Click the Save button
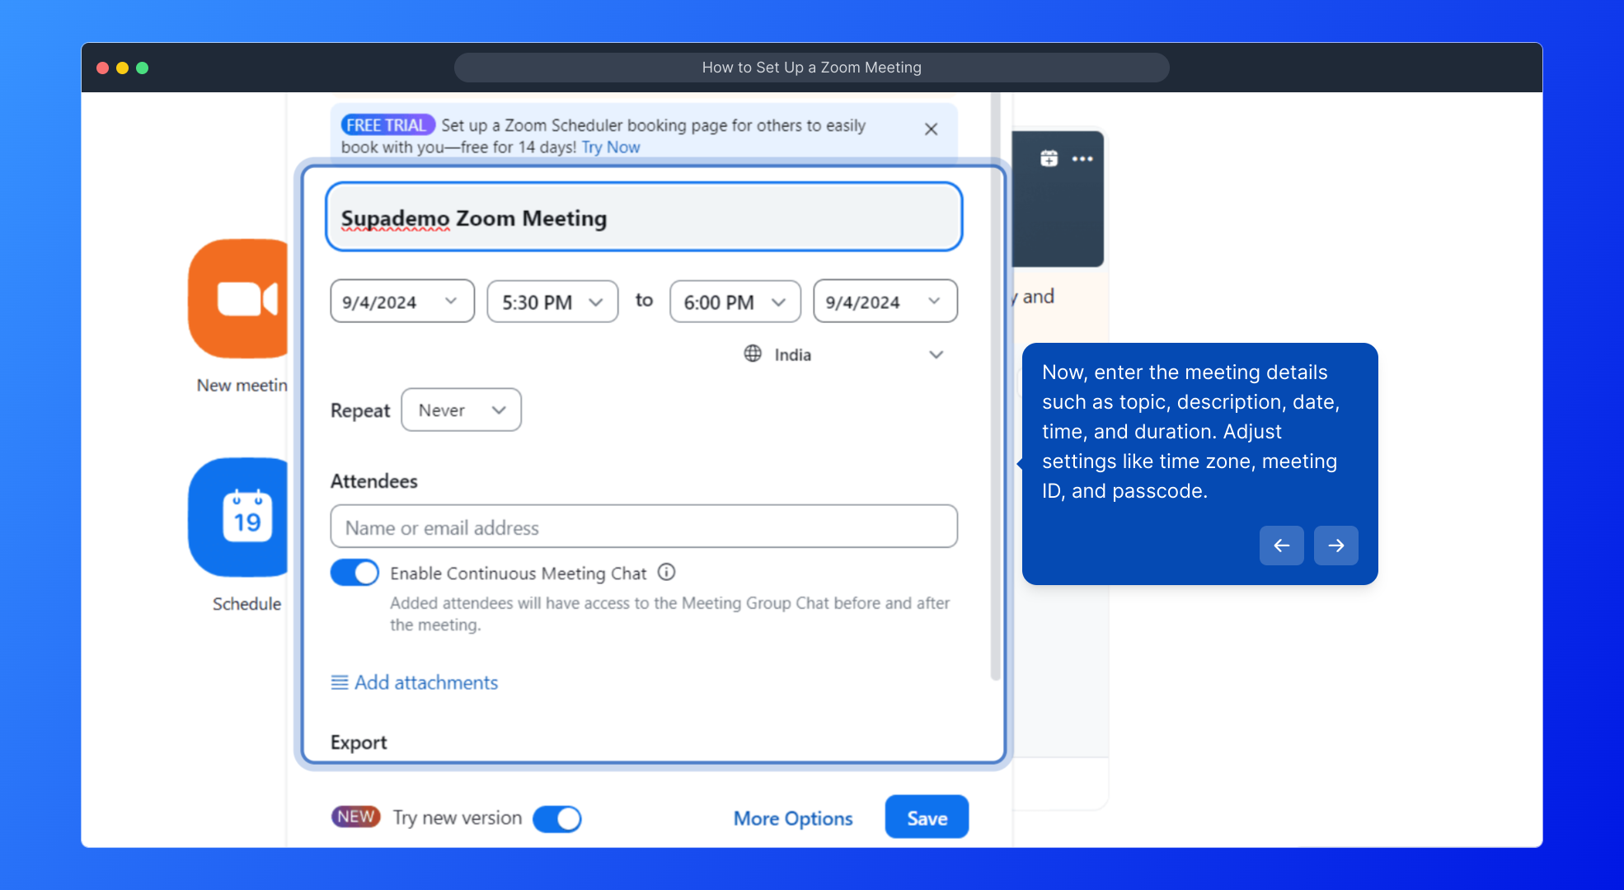The width and height of the screenshot is (1624, 890). [x=927, y=817]
